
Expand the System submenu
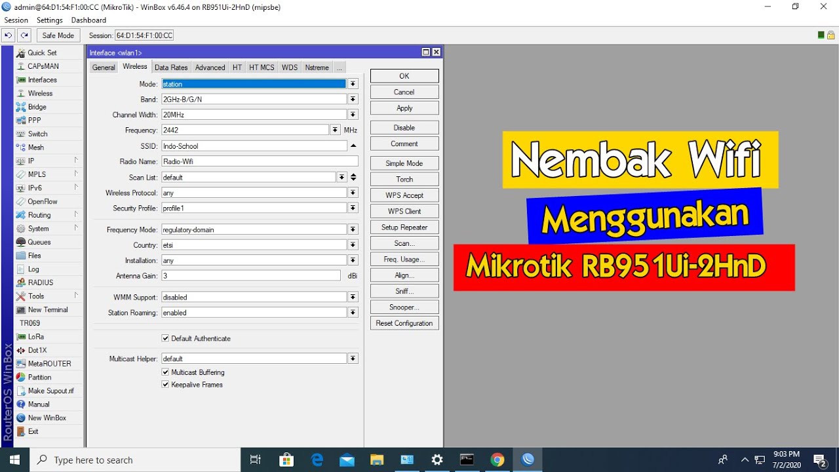(76, 228)
